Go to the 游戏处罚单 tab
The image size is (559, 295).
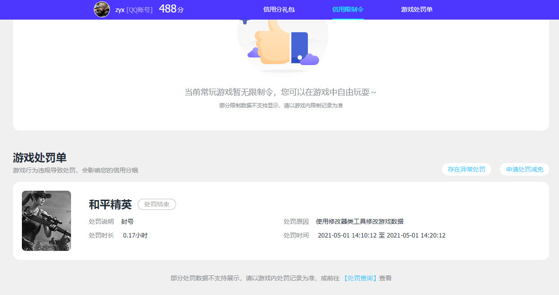(x=417, y=9)
